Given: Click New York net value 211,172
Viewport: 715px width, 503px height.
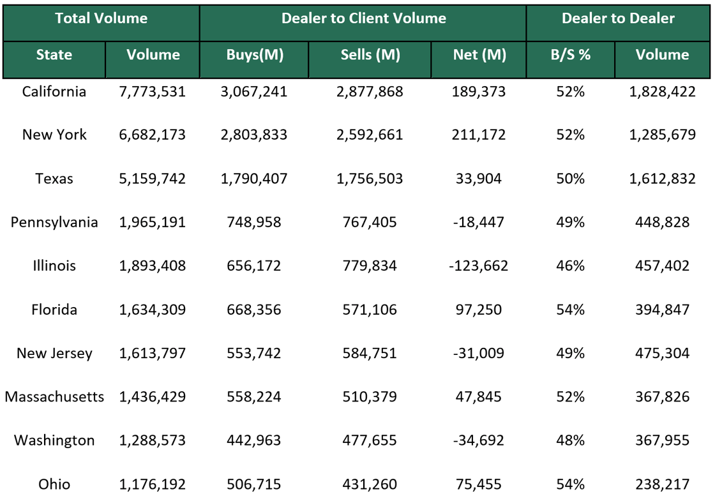Looking at the screenshot, I should pos(479,135).
